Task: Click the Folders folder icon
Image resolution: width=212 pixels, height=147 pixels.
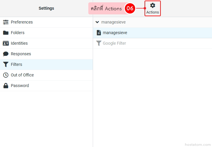Action: 6,33
